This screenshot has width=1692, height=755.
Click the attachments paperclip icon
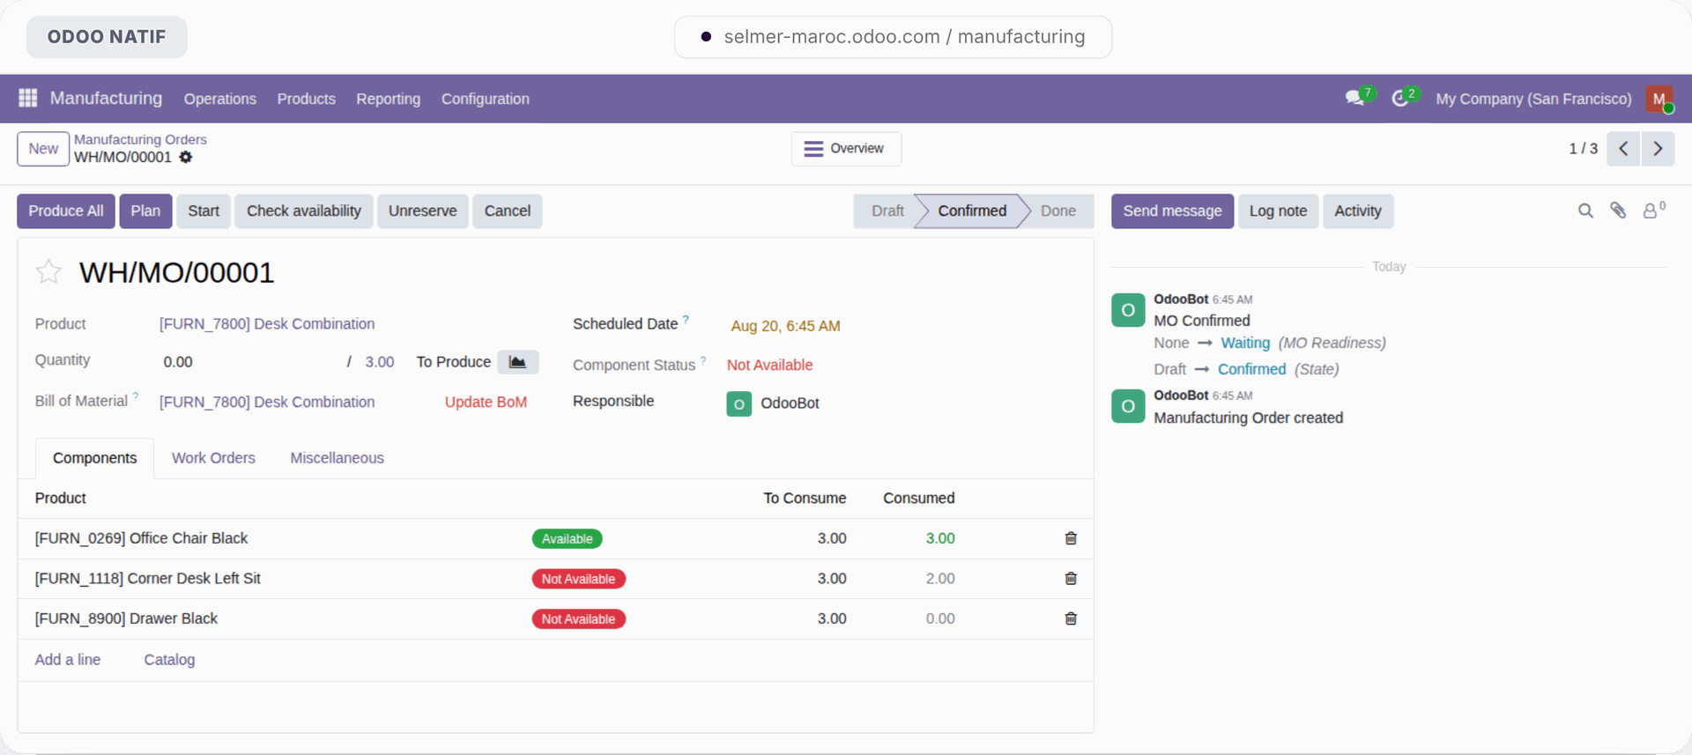[x=1618, y=211]
